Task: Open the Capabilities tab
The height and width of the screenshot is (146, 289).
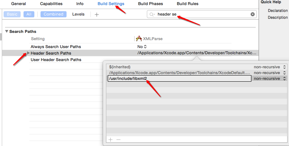Action: 51,4
